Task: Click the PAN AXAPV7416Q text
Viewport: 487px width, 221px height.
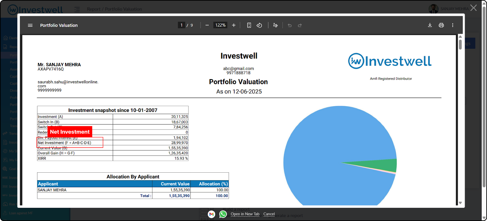Action: [x=51, y=69]
